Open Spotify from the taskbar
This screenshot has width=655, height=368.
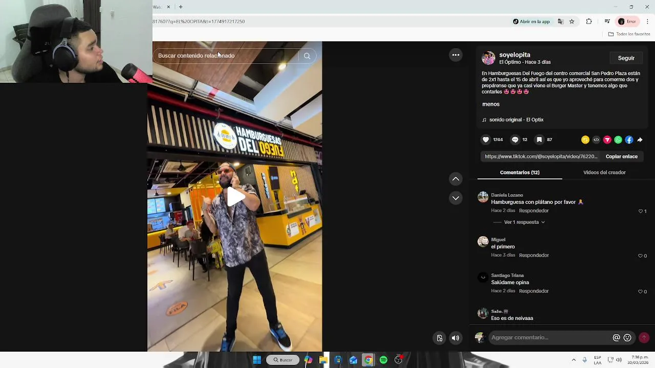383,360
